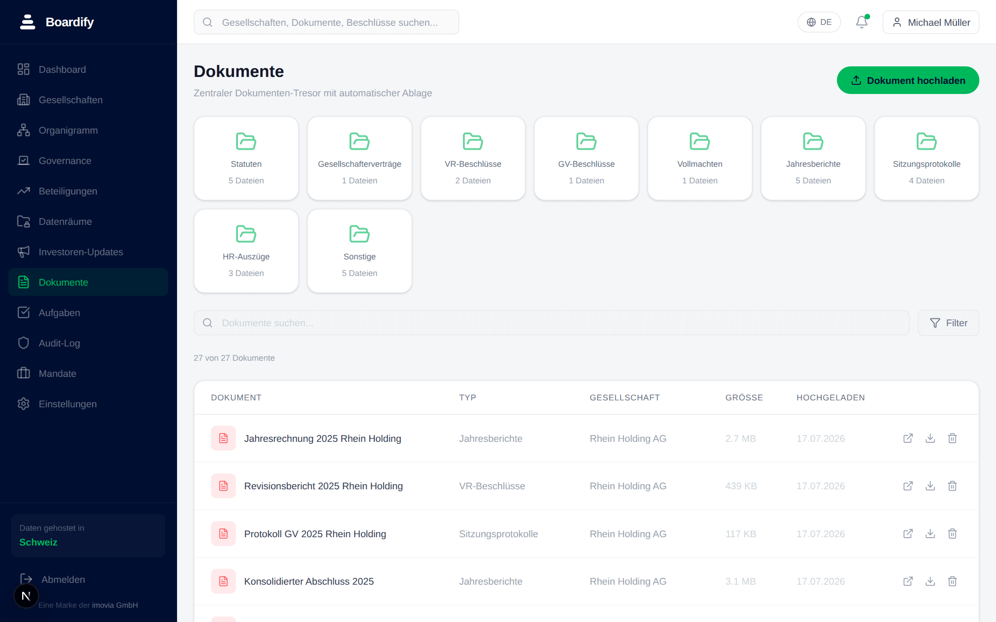Follow the imovia GmbH link
This screenshot has width=996, height=622.
coord(115,605)
